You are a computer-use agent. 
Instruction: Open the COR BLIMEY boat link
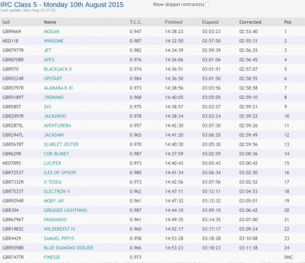(57, 154)
